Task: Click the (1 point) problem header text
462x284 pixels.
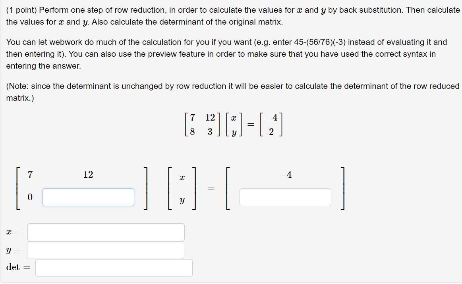Action: [17, 10]
